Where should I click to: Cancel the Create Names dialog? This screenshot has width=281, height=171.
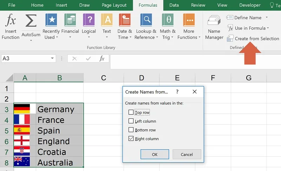point(187,154)
